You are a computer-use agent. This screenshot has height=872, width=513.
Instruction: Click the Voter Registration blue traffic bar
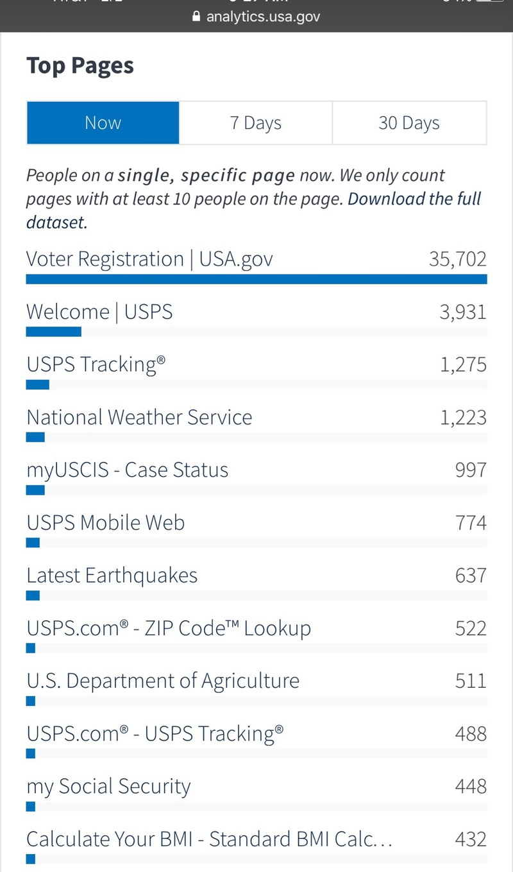(256, 279)
